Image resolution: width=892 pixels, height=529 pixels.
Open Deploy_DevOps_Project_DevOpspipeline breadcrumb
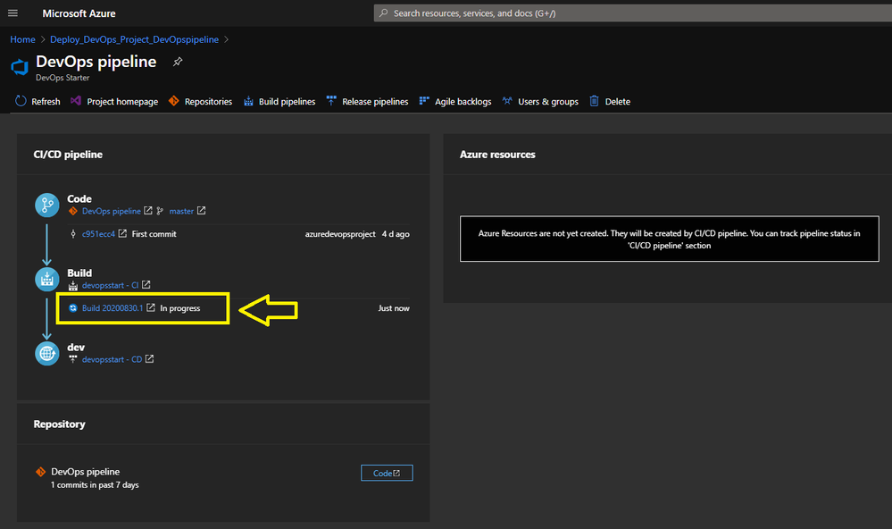pyautogui.click(x=134, y=39)
